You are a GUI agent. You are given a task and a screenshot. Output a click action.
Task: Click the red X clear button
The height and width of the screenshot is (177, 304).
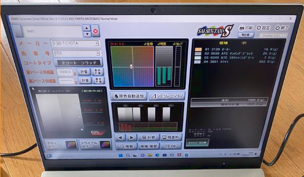pyautogui.click(x=95, y=31)
